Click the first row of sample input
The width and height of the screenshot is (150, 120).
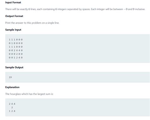pyautogui.click(x=16, y=40)
